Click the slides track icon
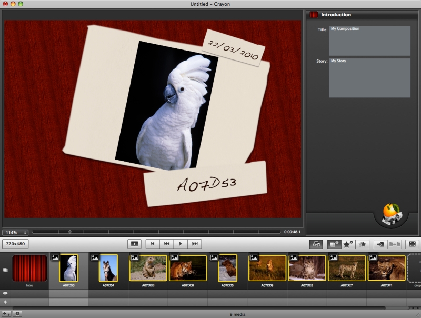The height and width of the screenshot is (318, 421). tap(5, 270)
